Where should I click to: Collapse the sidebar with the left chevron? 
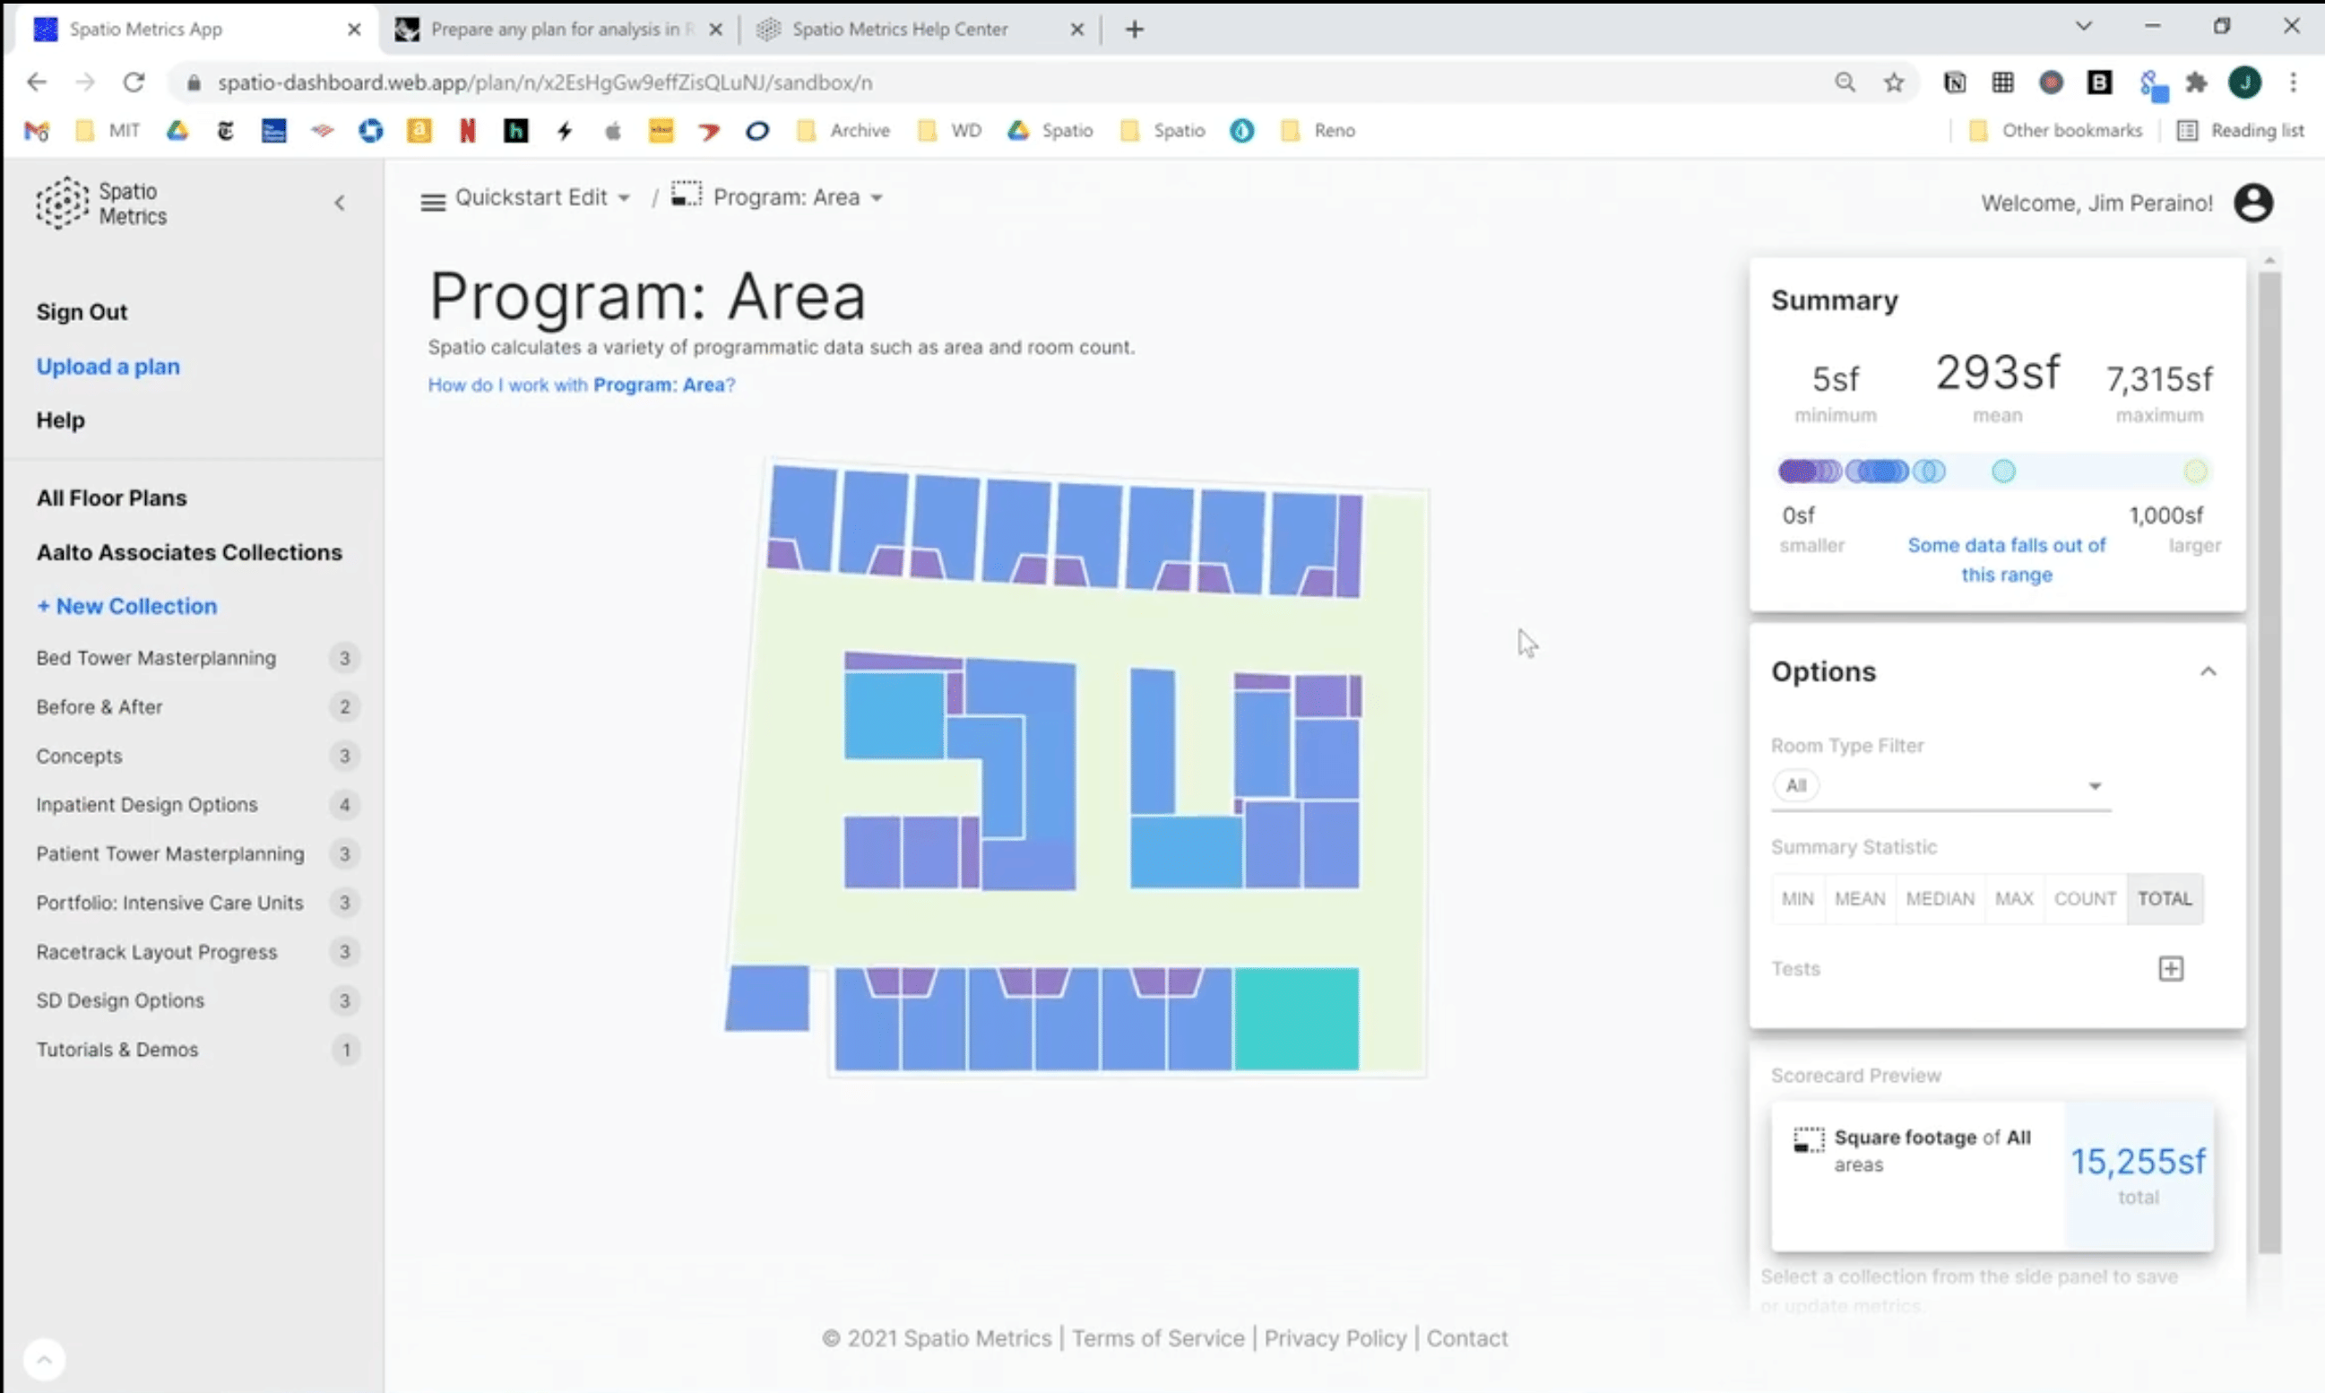pyautogui.click(x=340, y=203)
